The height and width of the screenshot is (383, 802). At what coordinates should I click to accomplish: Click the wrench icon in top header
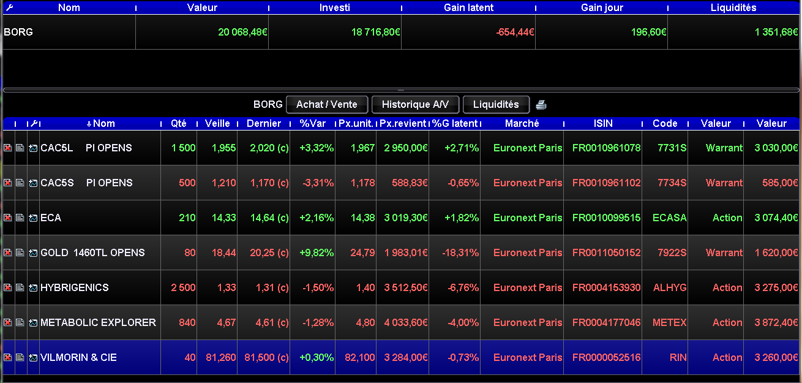pyautogui.click(x=9, y=8)
